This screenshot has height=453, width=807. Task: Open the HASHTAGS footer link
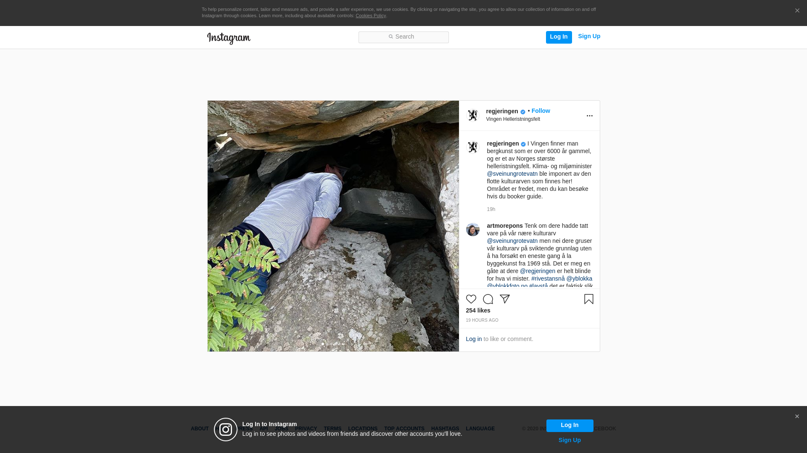445,429
